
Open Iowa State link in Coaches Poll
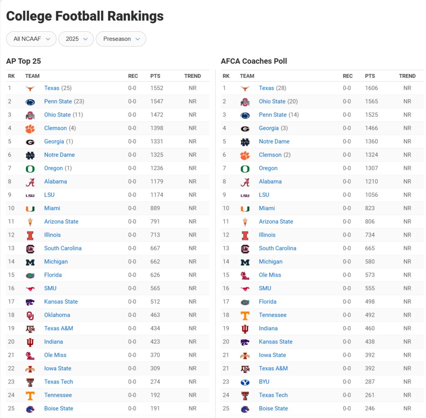[x=272, y=355]
